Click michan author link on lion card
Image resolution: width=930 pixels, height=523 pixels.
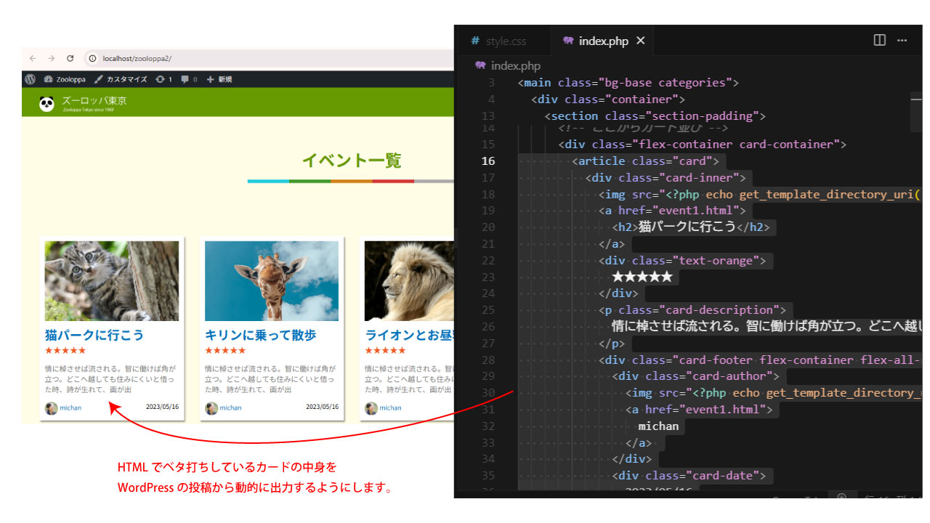click(x=390, y=408)
